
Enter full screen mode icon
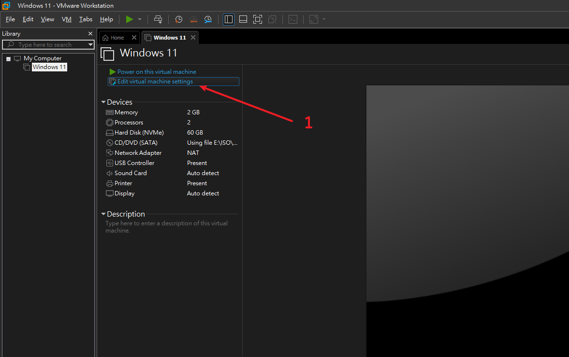[258, 19]
